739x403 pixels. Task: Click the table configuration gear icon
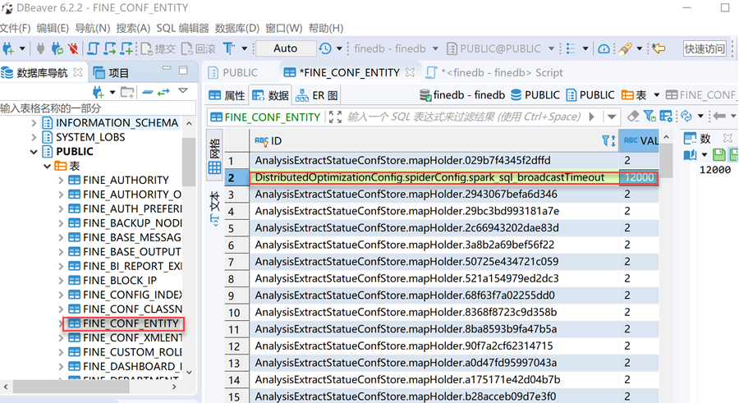coord(666,116)
